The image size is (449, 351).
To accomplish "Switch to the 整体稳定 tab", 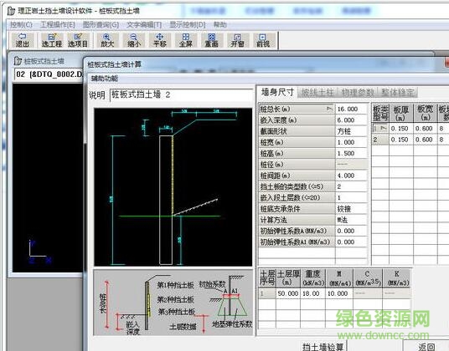I will 398,93.
